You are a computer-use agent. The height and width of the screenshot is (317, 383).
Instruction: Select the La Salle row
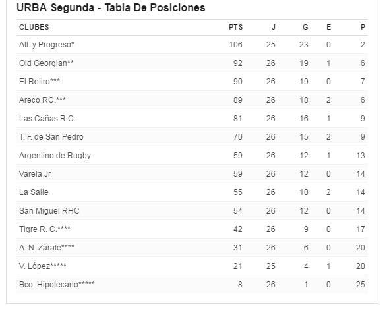192,192
